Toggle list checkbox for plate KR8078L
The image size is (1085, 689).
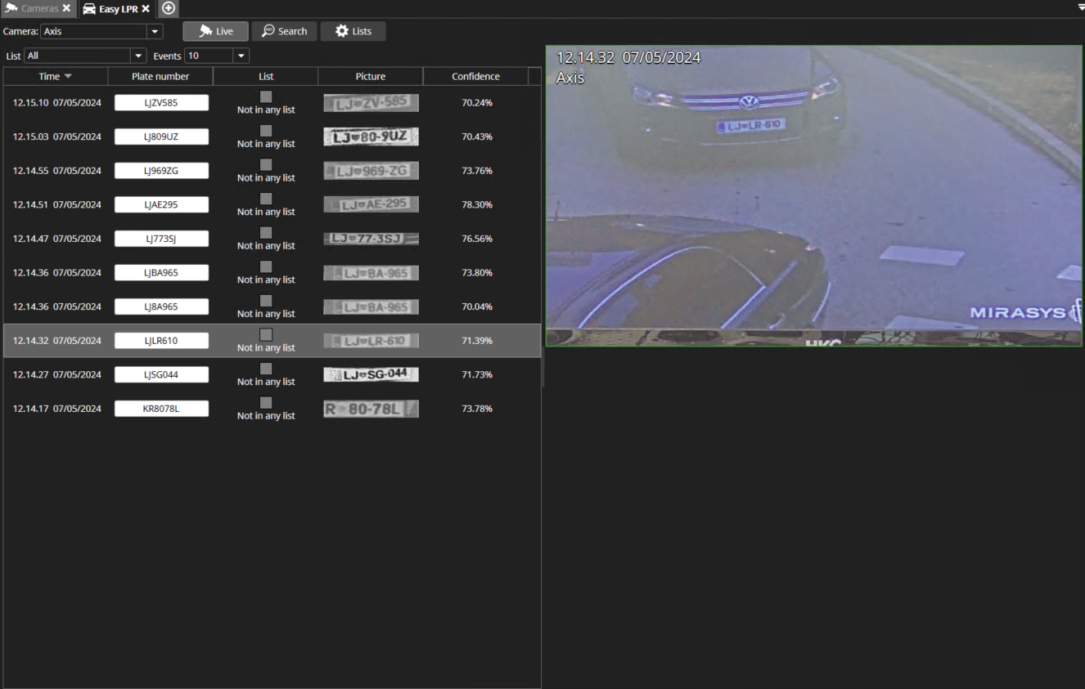(x=266, y=403)
